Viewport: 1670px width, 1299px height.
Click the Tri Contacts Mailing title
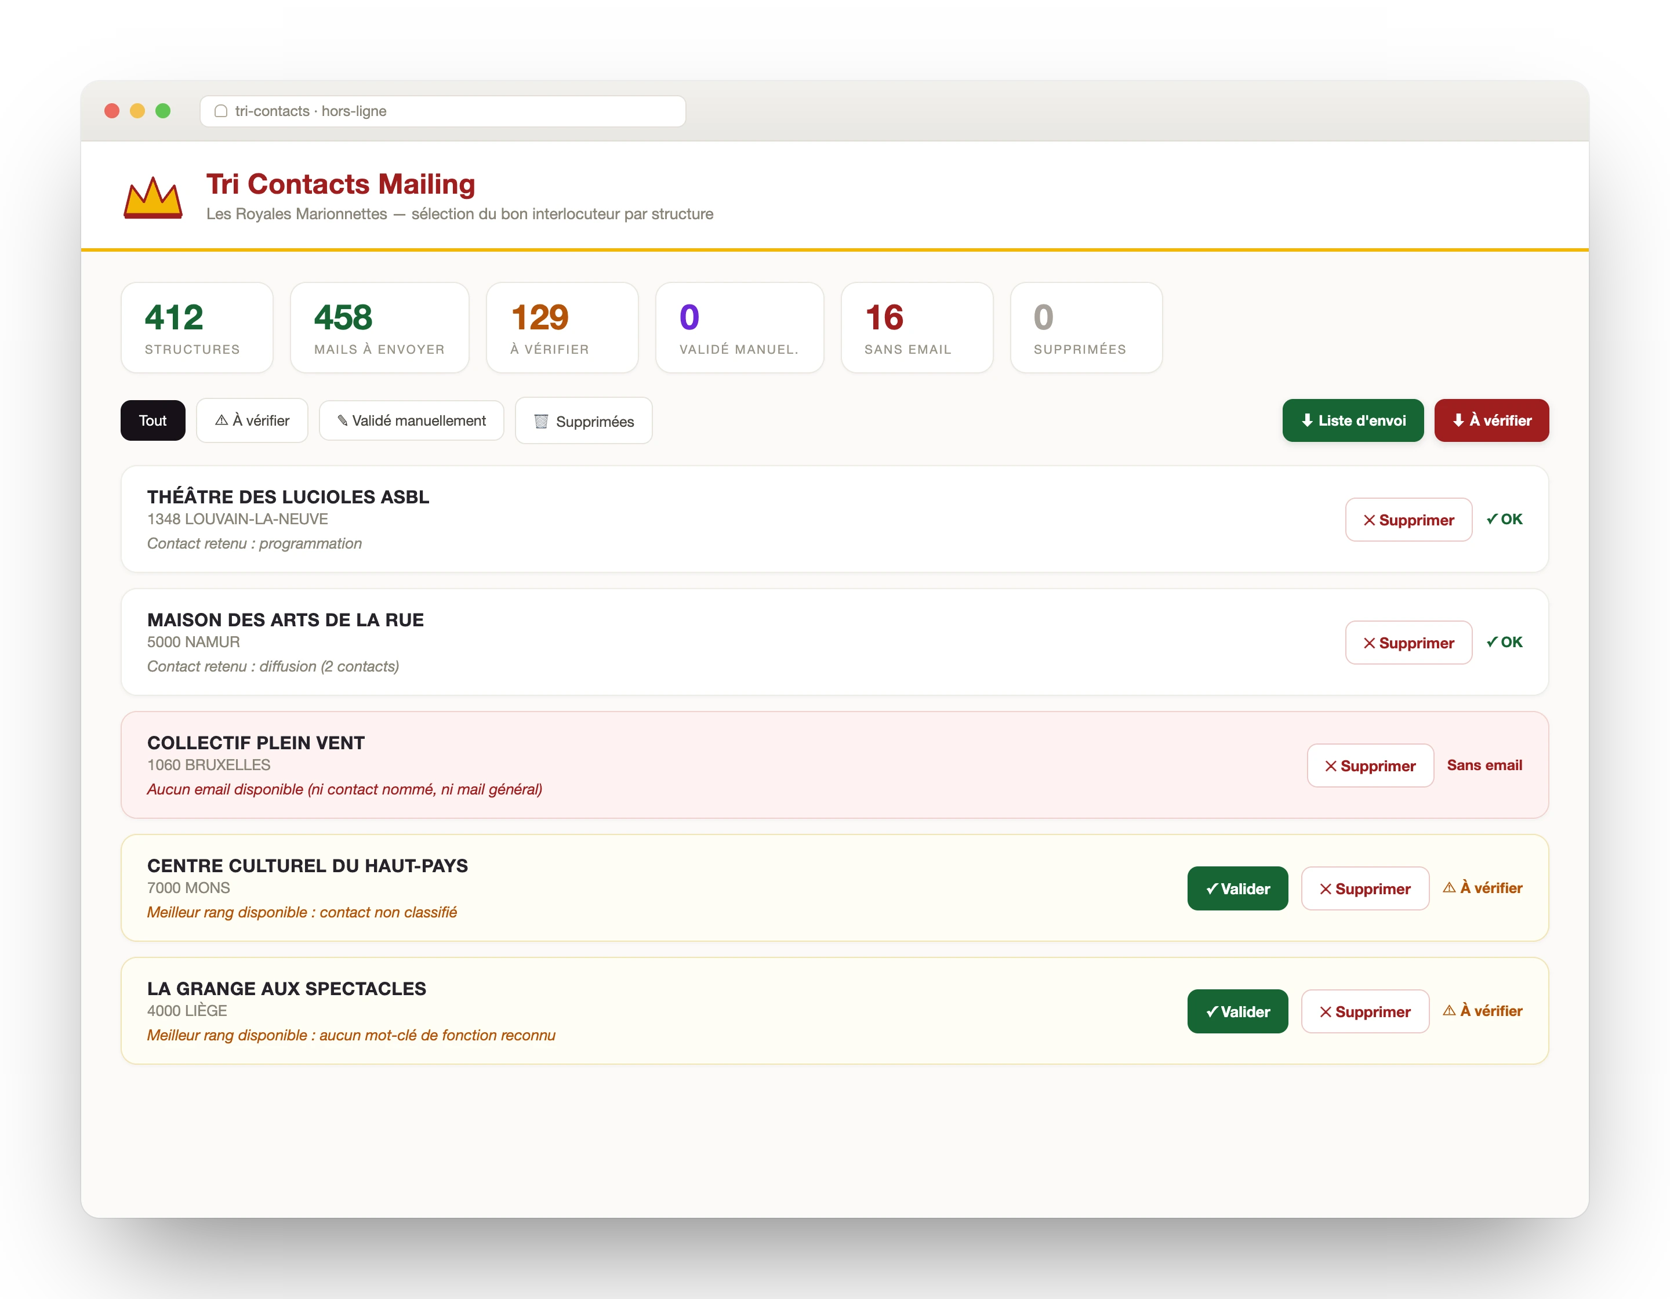[341, 184]
